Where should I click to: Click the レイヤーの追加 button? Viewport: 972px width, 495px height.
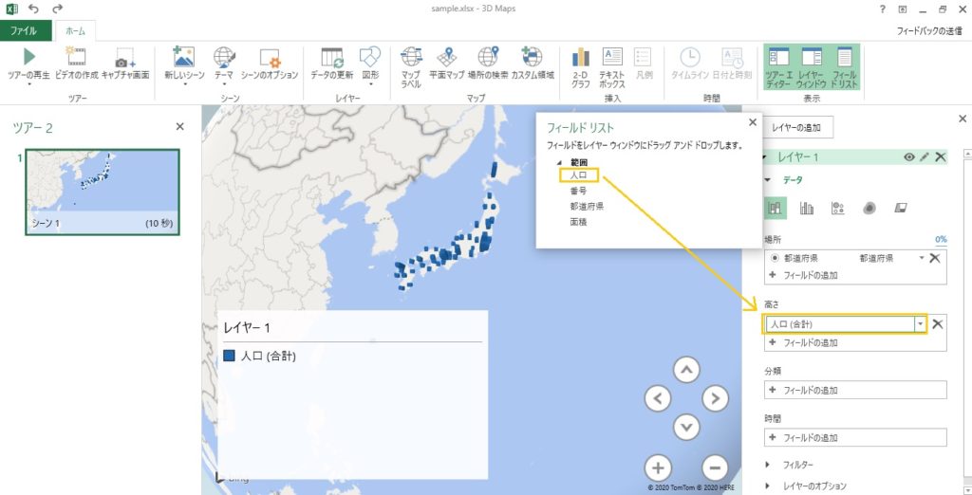tap(801, 126)
